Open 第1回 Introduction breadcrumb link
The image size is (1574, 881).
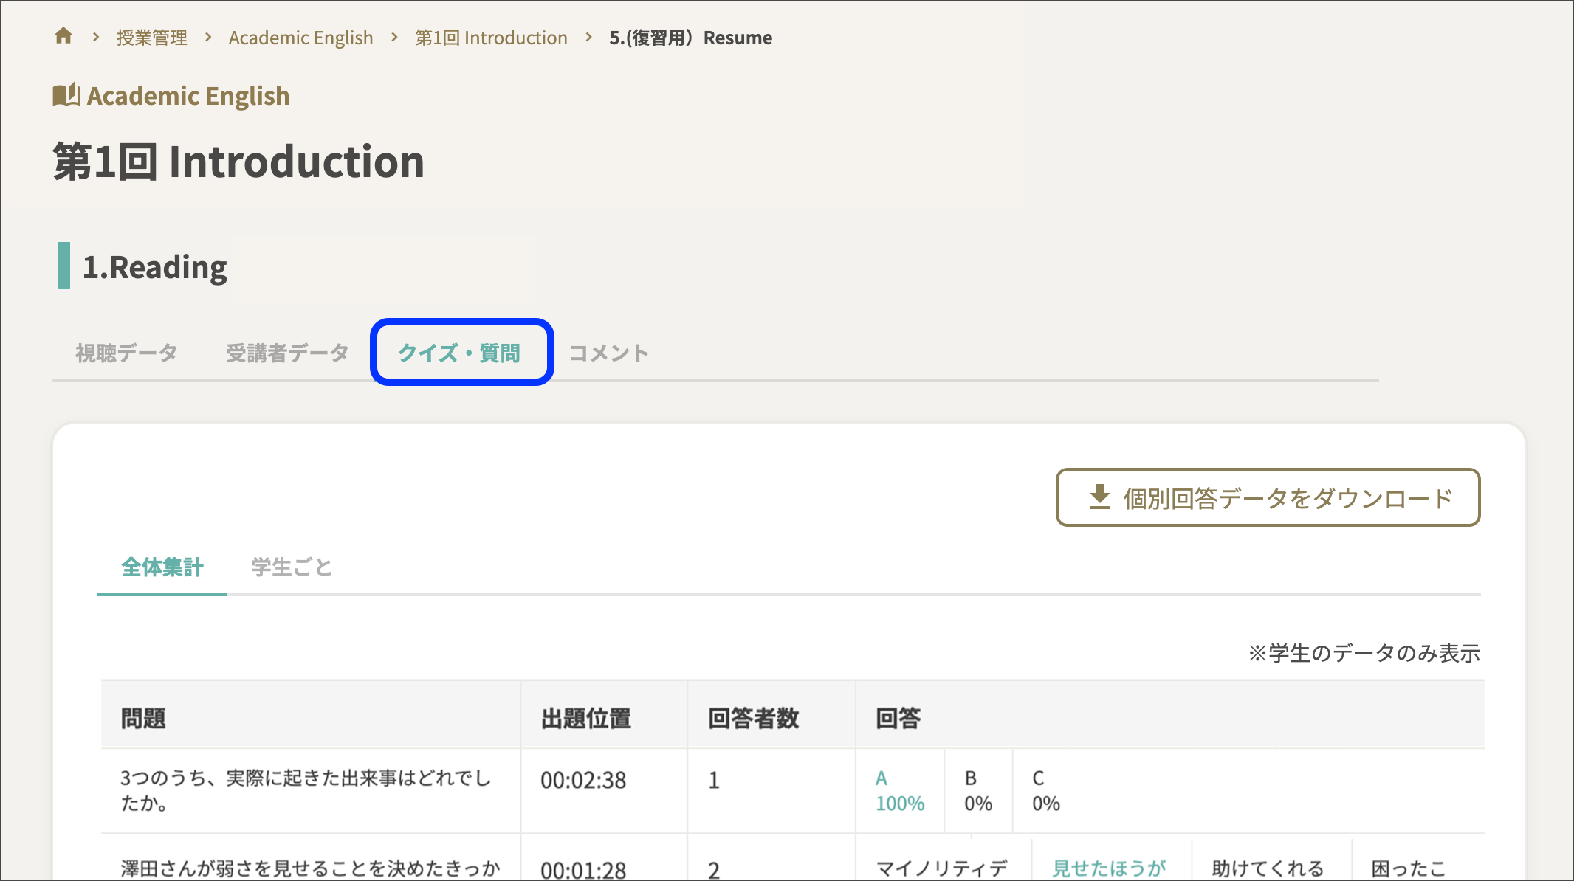pyautogui.click(x=491, y=38)
